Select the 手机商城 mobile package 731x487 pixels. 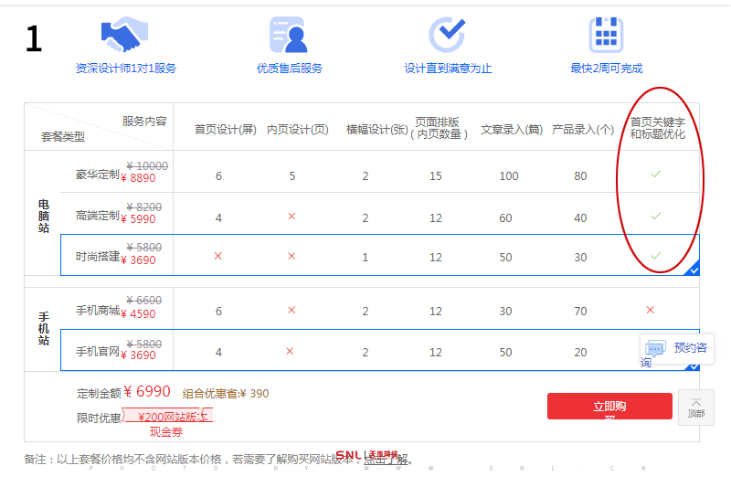click(x=99, y=311)
